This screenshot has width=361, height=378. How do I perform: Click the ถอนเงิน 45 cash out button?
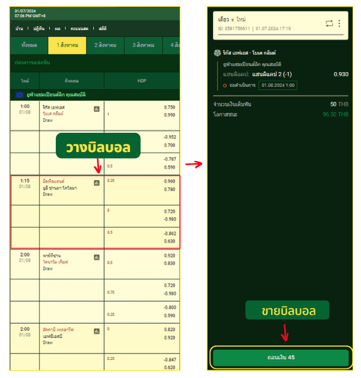[x=281, y=358]
